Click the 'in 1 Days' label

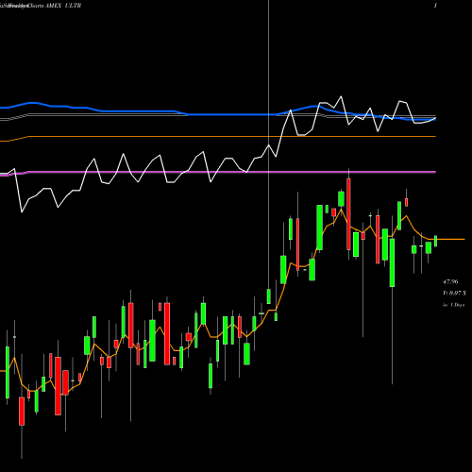[453, 305]
